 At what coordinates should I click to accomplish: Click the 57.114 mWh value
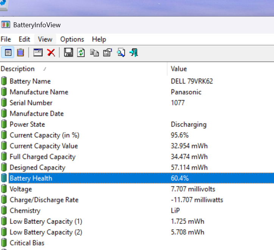[189, 168]
